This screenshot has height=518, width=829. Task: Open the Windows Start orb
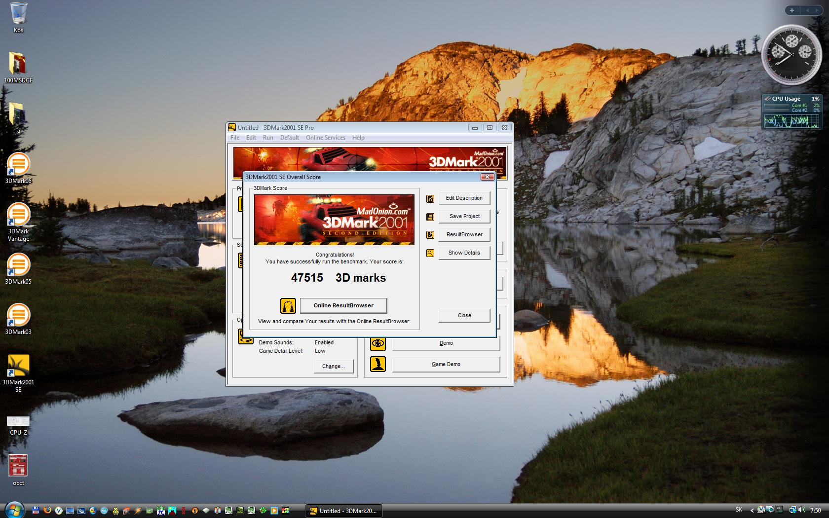pyautogui.click(x=15, y=511)
